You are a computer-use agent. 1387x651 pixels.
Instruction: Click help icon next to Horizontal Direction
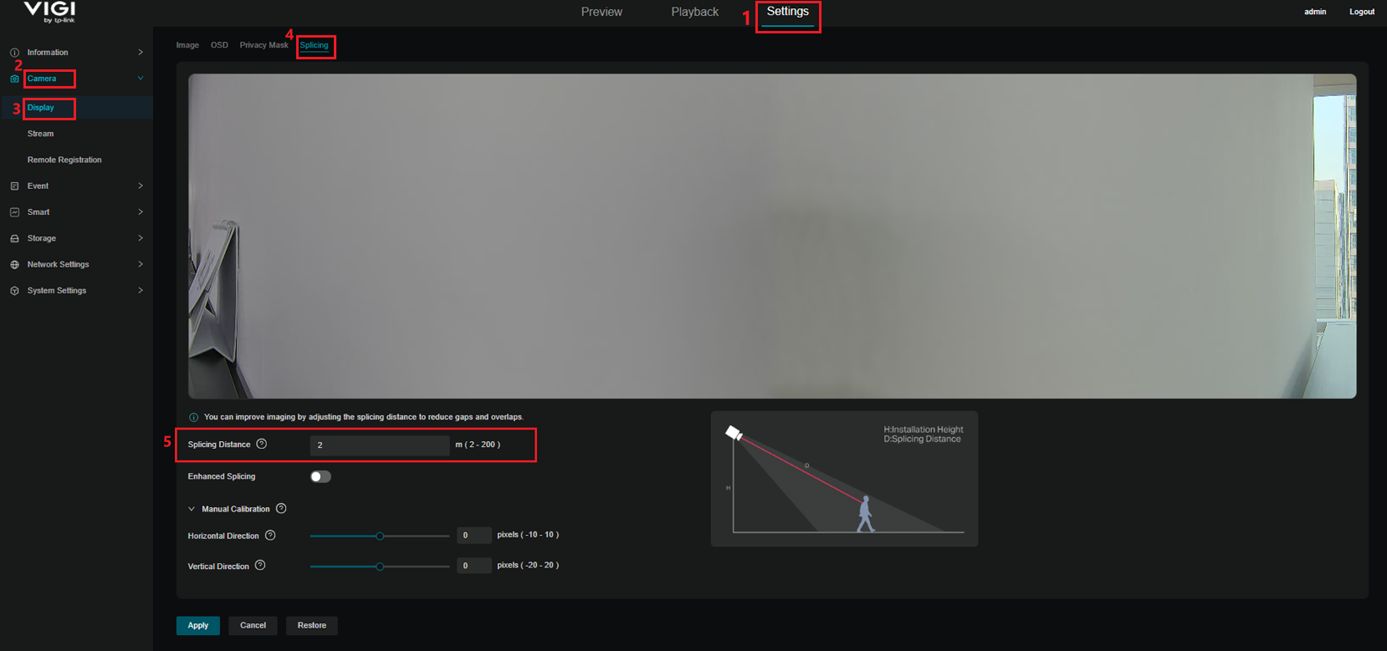pyautogui.click(x=270, y=535)
